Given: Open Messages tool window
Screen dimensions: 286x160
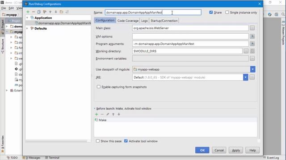Looking at the screenshot, I should (32, 158).
